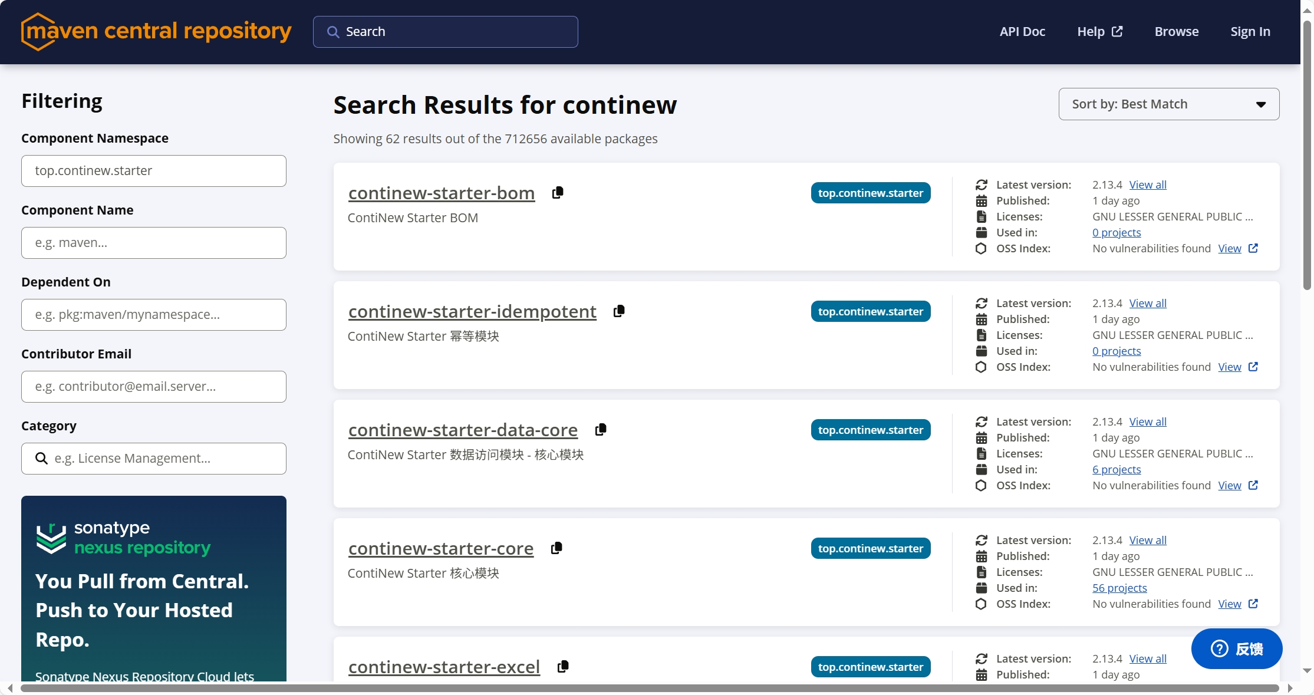The height and width of the screenshot is (695, 1314).
Task: View all versions of continew-starter-core
Action: point(1147,540)
